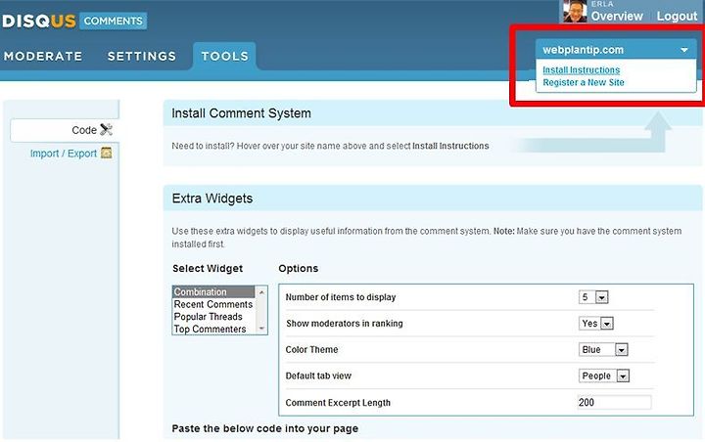The width and height of the screenshot is (705, 442).
Task: Click the Import / Export icon
Action: click(106, 153)
